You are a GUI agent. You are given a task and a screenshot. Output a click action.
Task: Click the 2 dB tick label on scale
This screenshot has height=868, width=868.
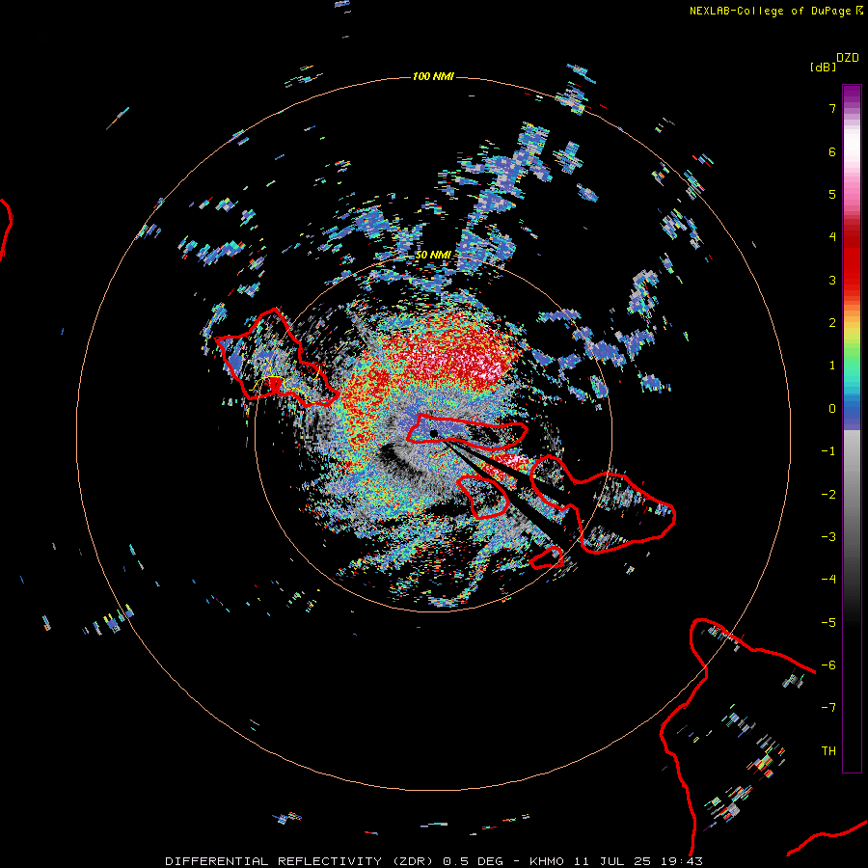click(x=832, y=323)
